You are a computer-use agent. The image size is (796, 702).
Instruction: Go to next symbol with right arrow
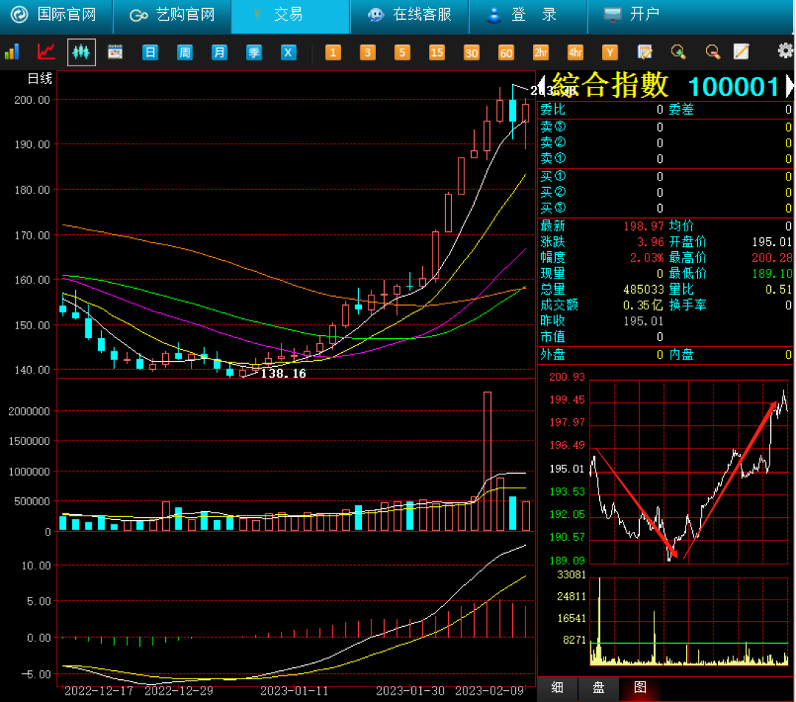pos(789,86)
